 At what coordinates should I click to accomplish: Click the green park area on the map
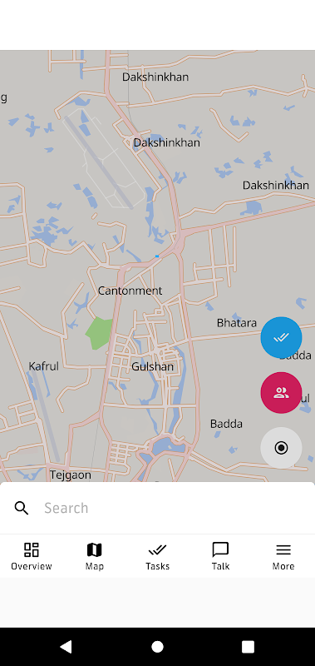(x=98, y=332)
